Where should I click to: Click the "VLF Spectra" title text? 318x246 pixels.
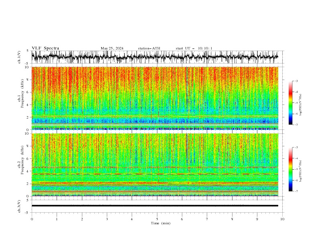click(45, 48)
